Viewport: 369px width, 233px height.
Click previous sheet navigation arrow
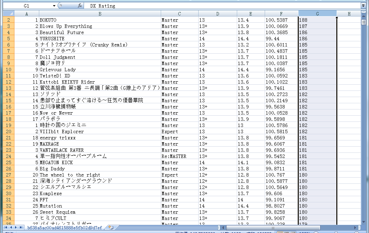point(11,228)
